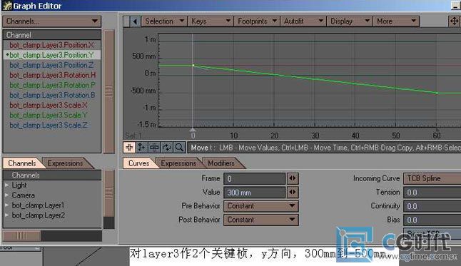Open the Channels... dropdown
The image size is (461, 266).
click(52, 21)
